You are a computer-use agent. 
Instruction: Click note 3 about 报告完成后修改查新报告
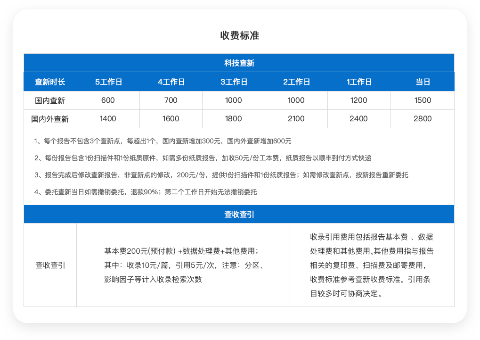tap(221, 175)
